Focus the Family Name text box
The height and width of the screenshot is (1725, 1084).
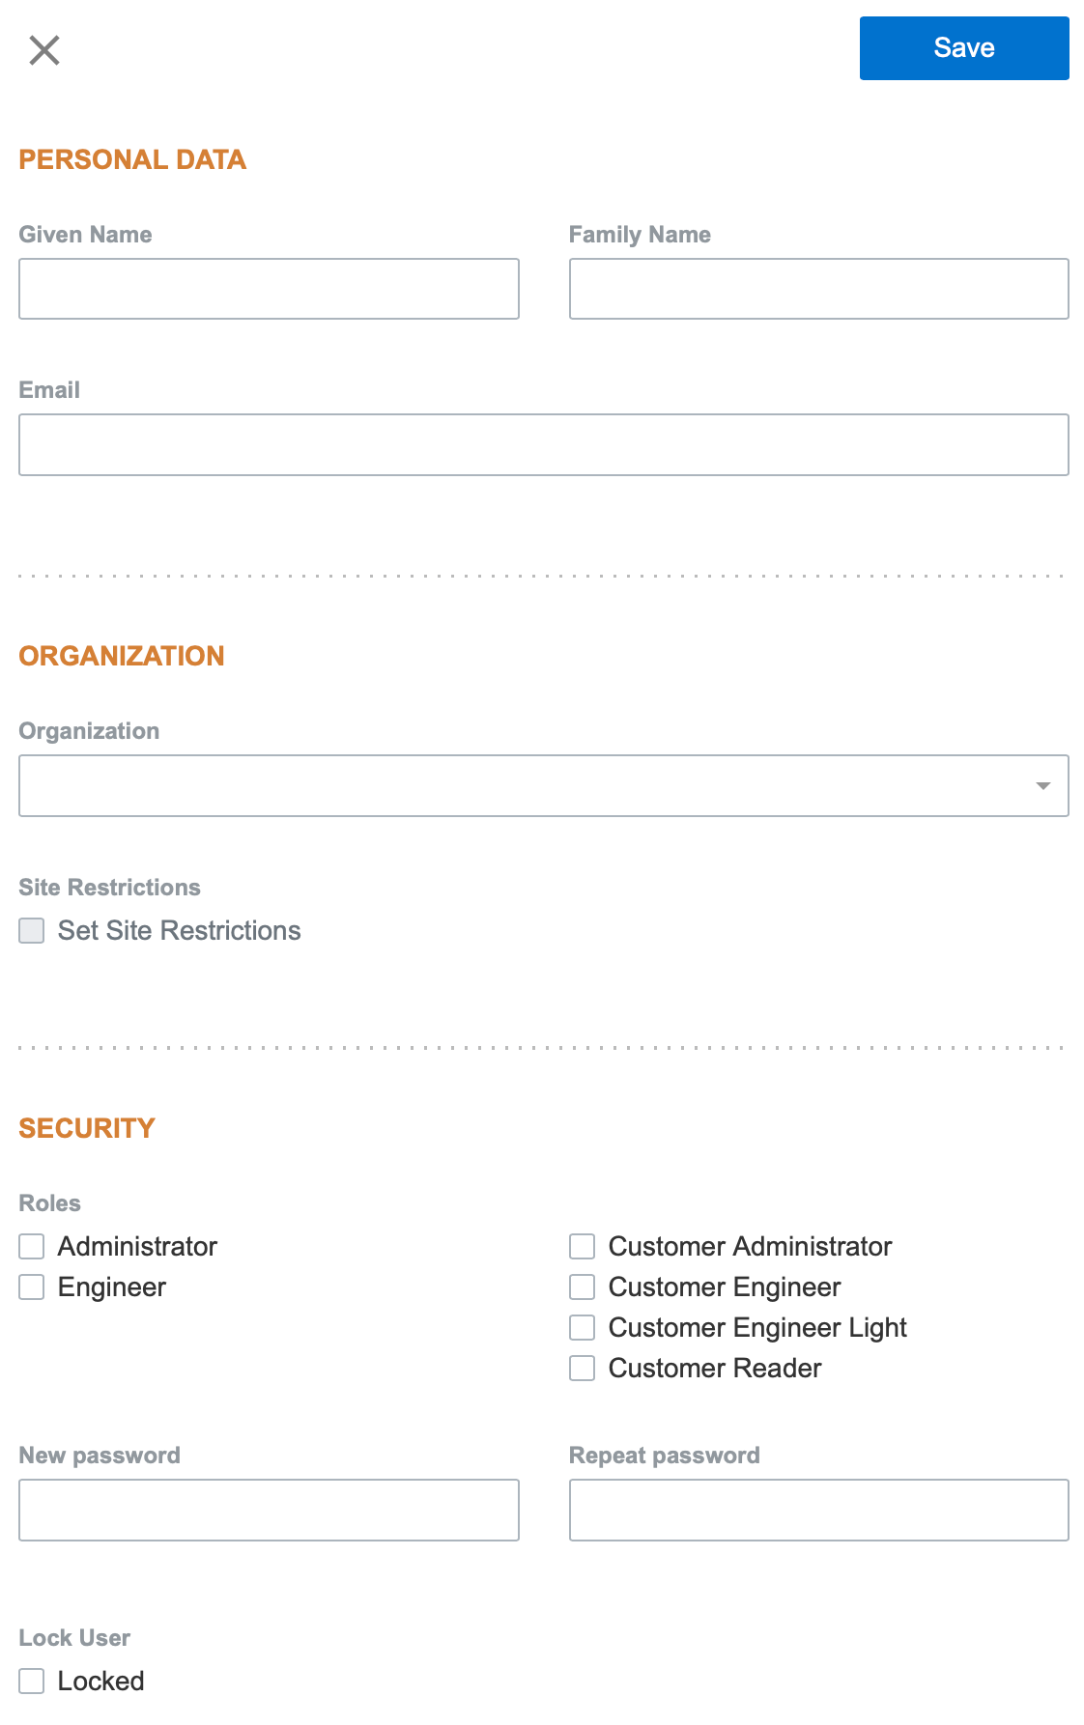tap(818, 289)
